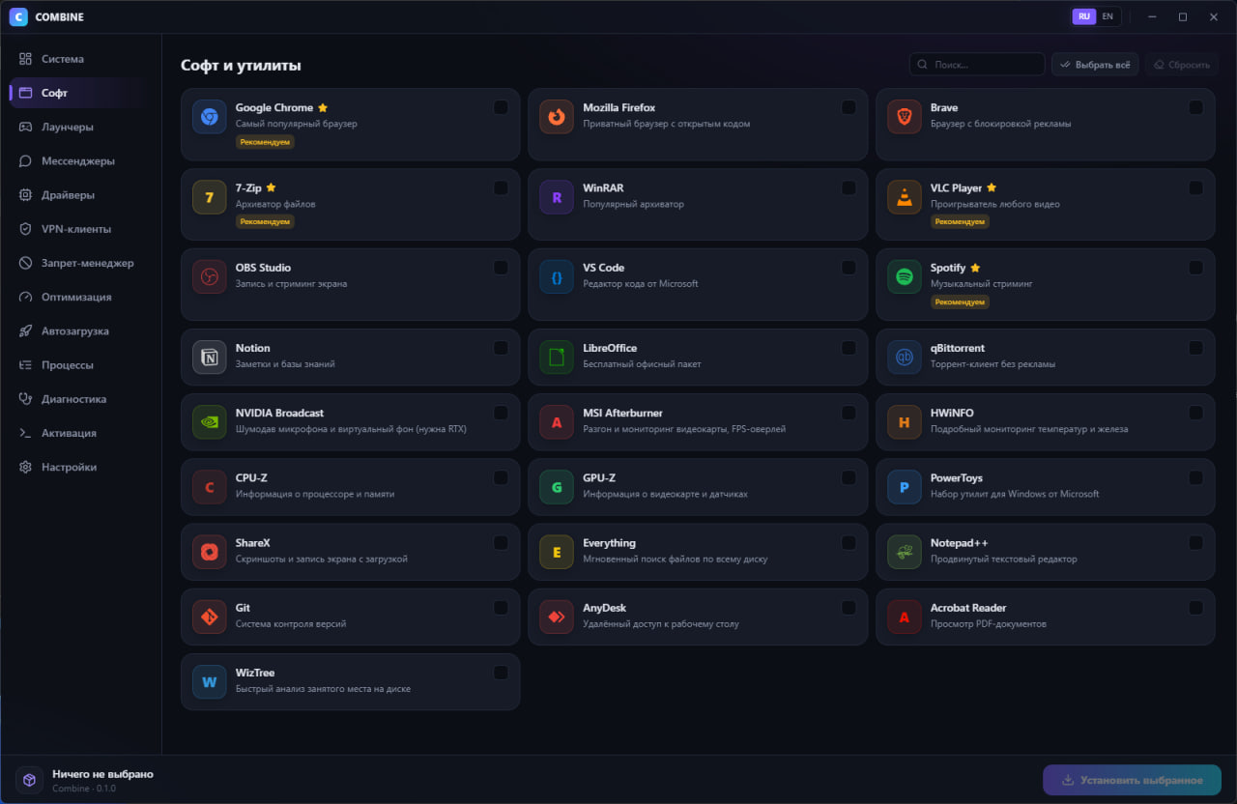Image resolution: width=1237 pixels, height=804 pixels.
Task: Click the 'Ничего не выбрано' status text
Action: tap(102, 774)
